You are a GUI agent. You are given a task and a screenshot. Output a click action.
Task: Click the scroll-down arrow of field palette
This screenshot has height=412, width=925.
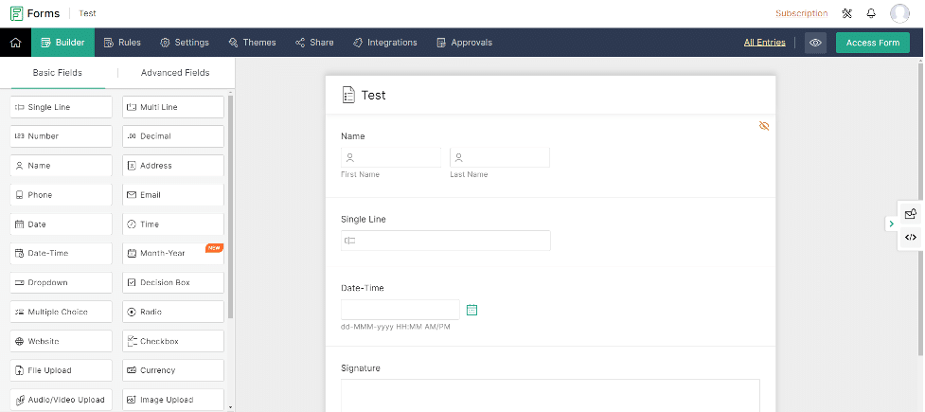pos(231,407)
